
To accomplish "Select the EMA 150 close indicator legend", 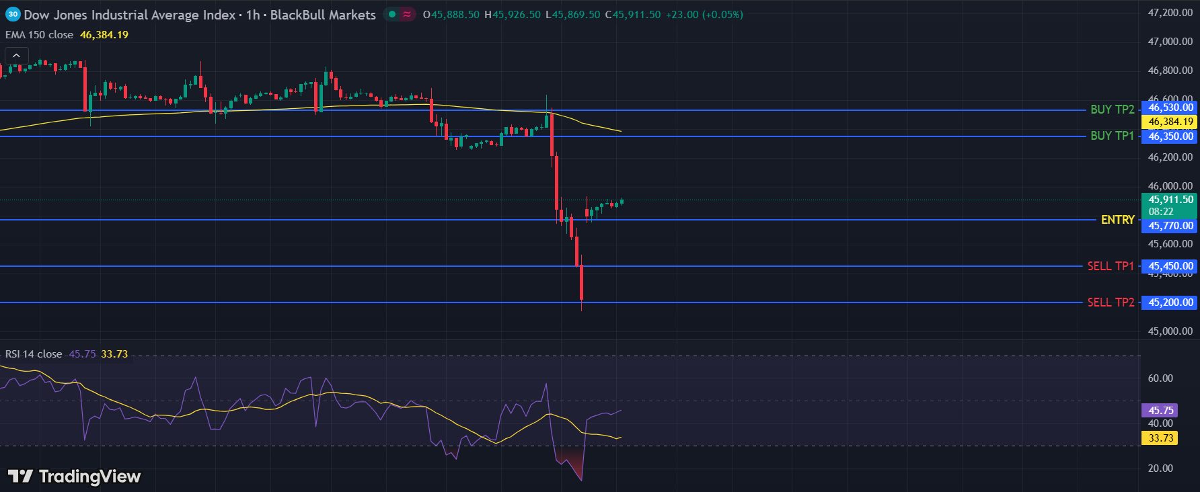I will point(40,35).
